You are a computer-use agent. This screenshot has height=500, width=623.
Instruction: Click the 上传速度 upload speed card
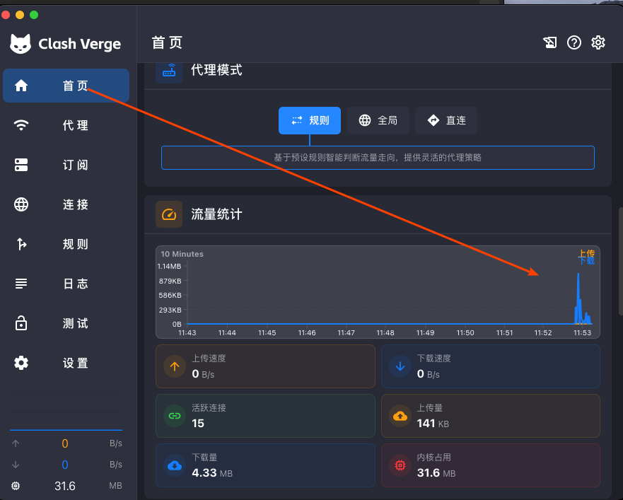click(x=265, y=366)
